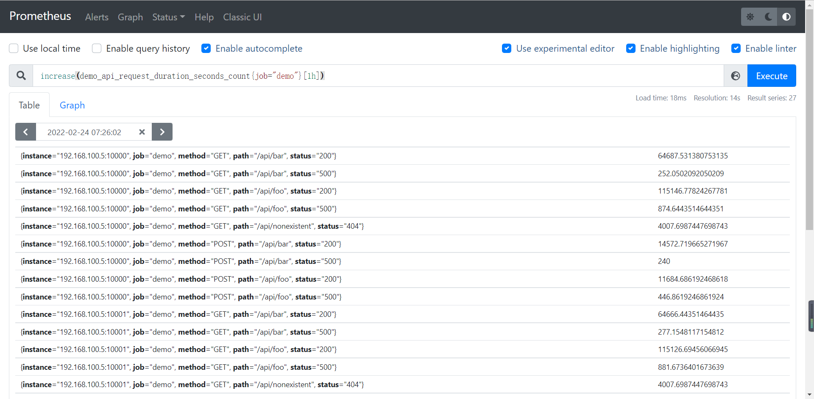This screenshot has height=399, width=814.
Task: Select the Table tab
Action: pyautogui.click(x=29, y=105)
